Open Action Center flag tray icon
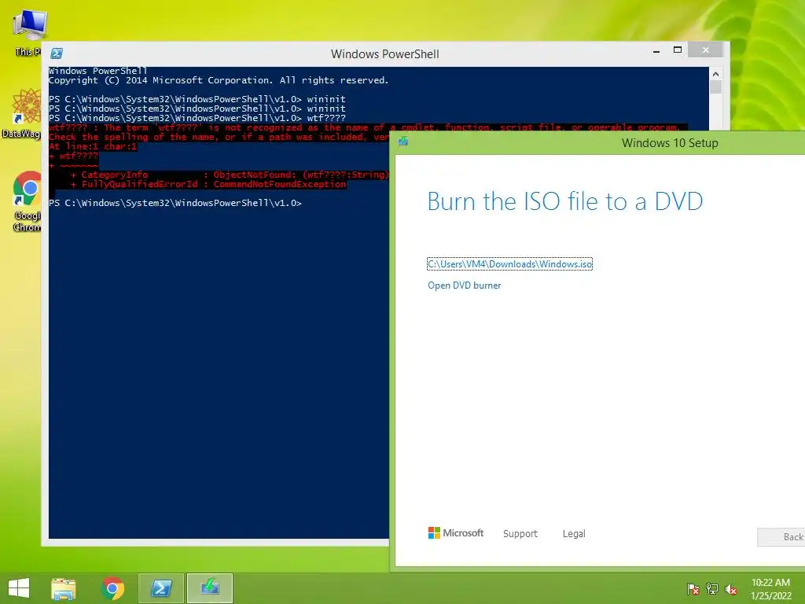This screenshot has width=805, height=604. (693, 589)
